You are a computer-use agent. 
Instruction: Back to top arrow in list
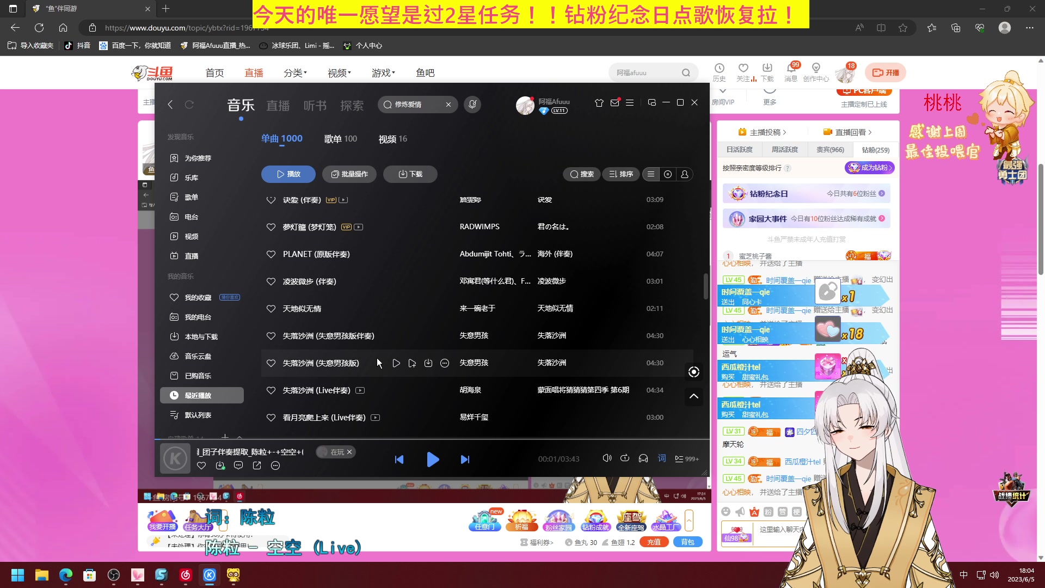coord(694,396)
